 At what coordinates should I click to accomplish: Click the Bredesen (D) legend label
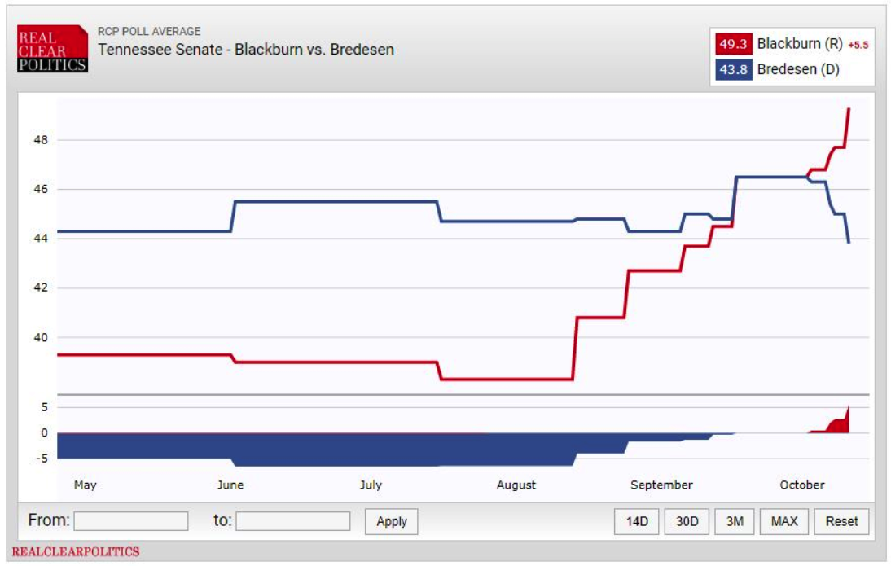click(797, 69)
